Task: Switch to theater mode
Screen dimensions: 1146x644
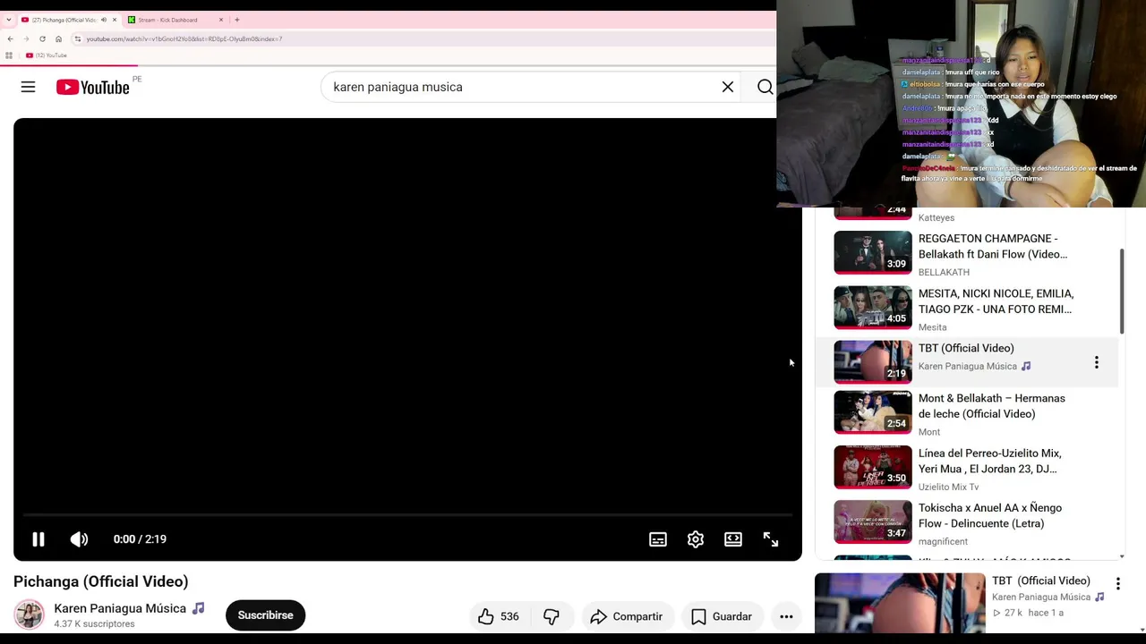Action: click(x=733, y=539)
